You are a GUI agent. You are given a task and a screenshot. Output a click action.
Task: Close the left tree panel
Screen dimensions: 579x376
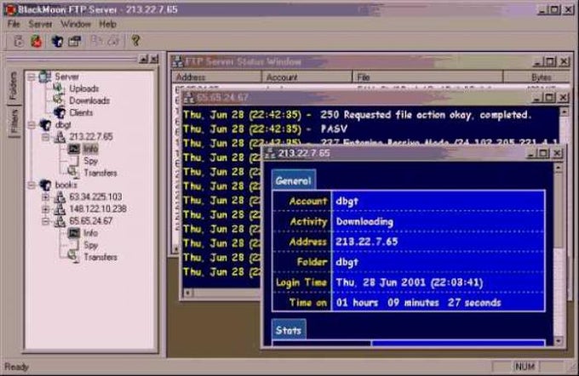point(154,59)
